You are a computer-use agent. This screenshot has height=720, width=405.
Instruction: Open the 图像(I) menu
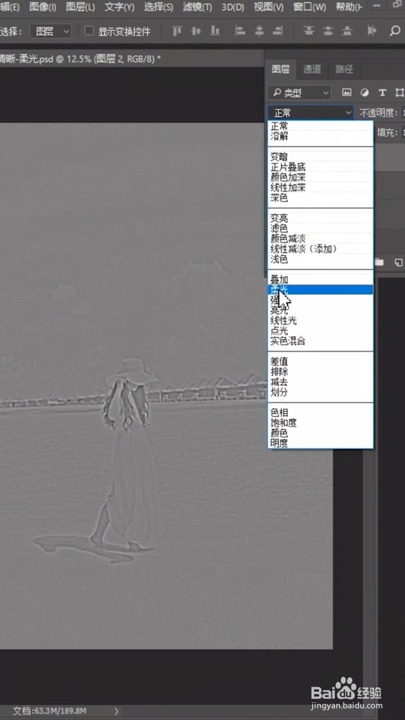pos(43,7)
